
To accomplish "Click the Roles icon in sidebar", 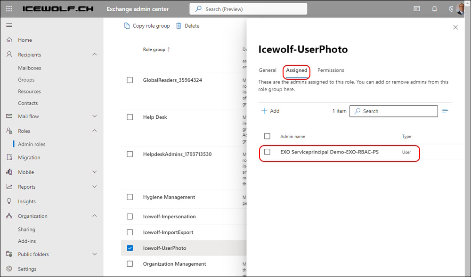I will [9, 131].
